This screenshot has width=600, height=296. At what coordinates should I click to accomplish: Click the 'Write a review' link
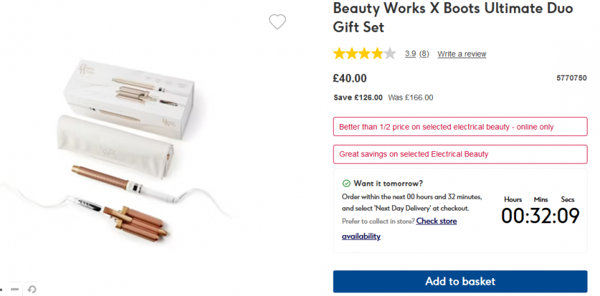coord(461,54)
